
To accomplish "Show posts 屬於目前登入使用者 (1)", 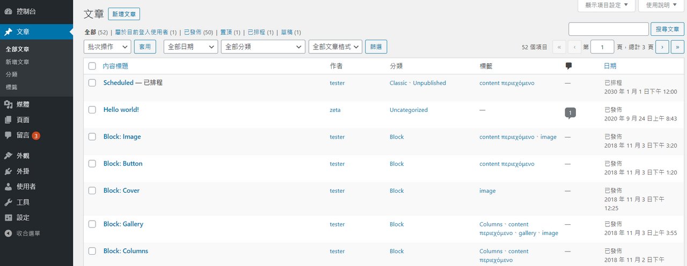I will (145, 33).
